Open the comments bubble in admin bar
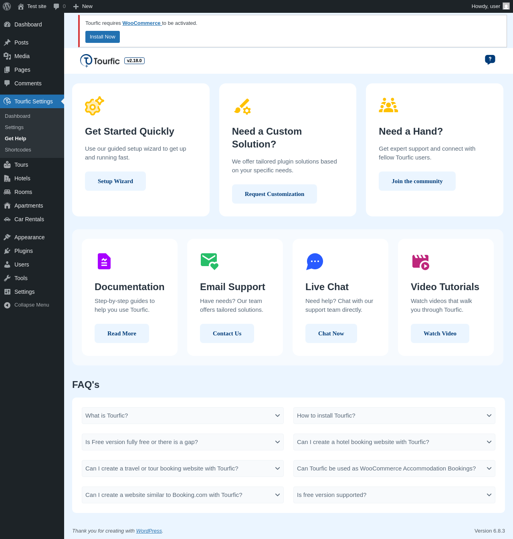 click(57, 6)
